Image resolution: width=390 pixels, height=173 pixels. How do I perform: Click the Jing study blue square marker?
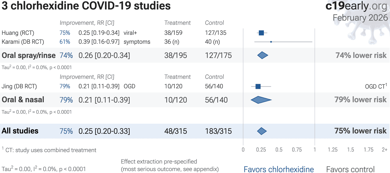(x=258, y=86)
